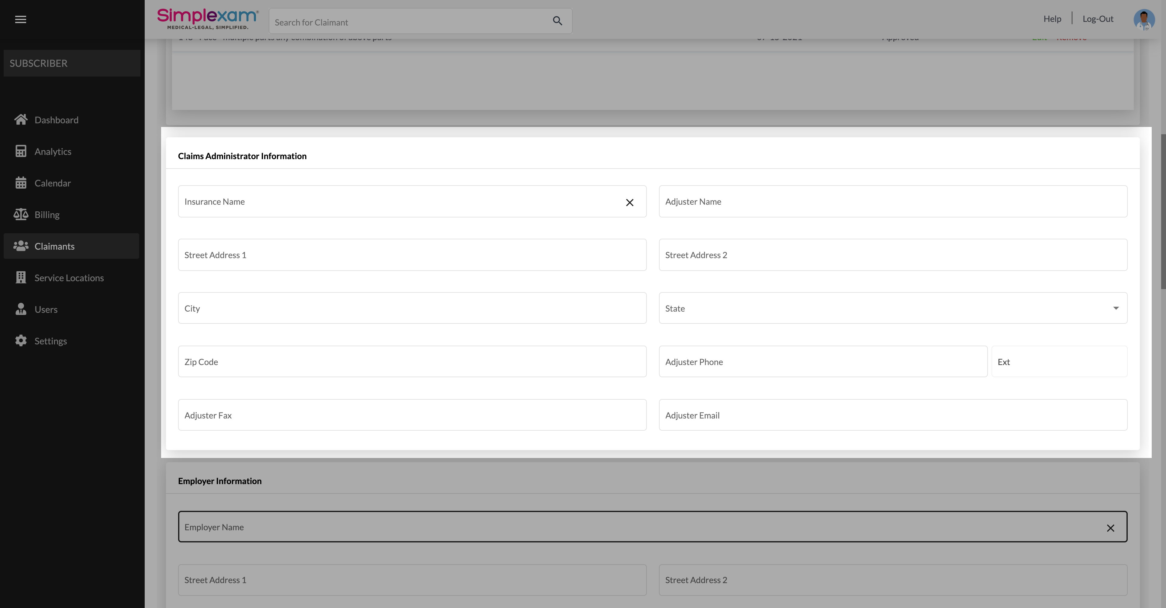This screenshot has height=608, width=1166.
Task: Go to the Calendar menu item
Action: click(53, 183)
